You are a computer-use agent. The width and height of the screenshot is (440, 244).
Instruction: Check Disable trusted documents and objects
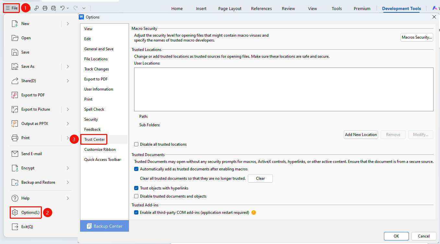[x=136, y=196]
